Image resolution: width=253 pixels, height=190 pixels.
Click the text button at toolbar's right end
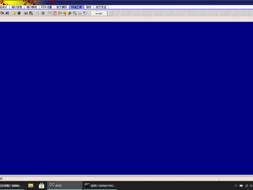click(99, 13)
